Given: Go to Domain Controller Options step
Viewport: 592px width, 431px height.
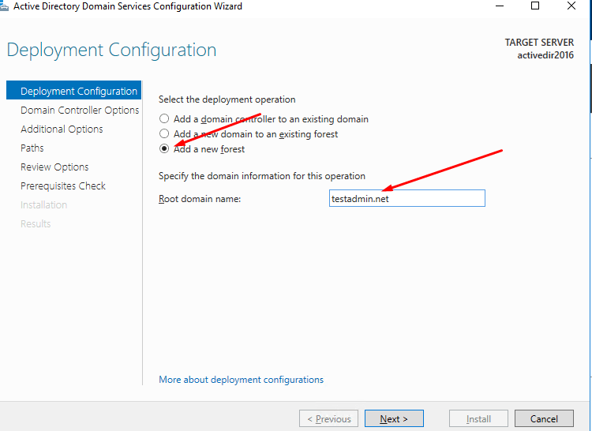Looking at the screenshot, I should click(x=80, y=111).
